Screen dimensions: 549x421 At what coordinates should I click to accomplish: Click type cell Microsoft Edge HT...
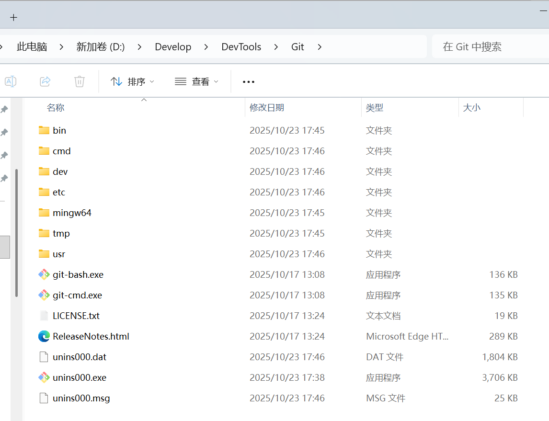pos(407,336)
